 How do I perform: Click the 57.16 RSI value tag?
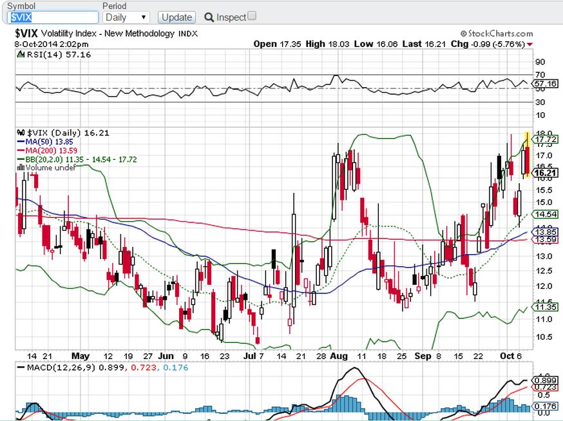(546, 84)
